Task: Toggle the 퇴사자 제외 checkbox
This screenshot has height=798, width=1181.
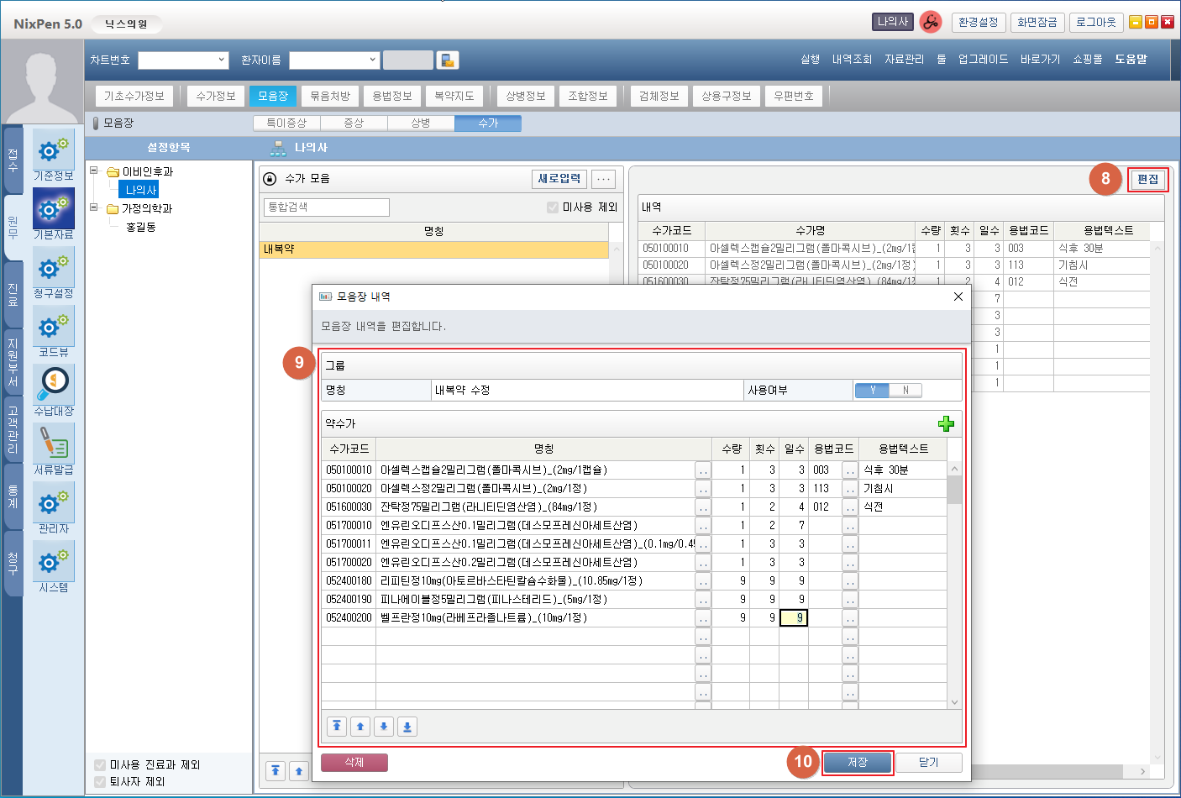Action: (x=100, y=782)
